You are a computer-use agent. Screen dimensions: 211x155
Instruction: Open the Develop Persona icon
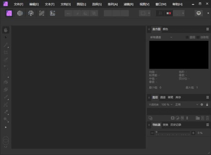tap(31, 13)
